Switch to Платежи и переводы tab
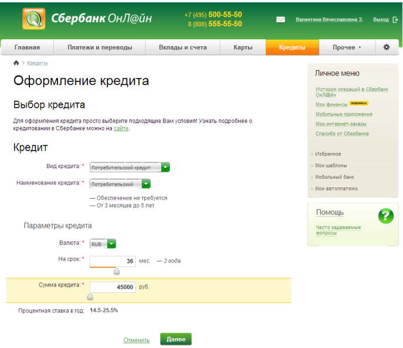Image resolution: width=403 pixels, height=348 pixels. click(100, 47)
